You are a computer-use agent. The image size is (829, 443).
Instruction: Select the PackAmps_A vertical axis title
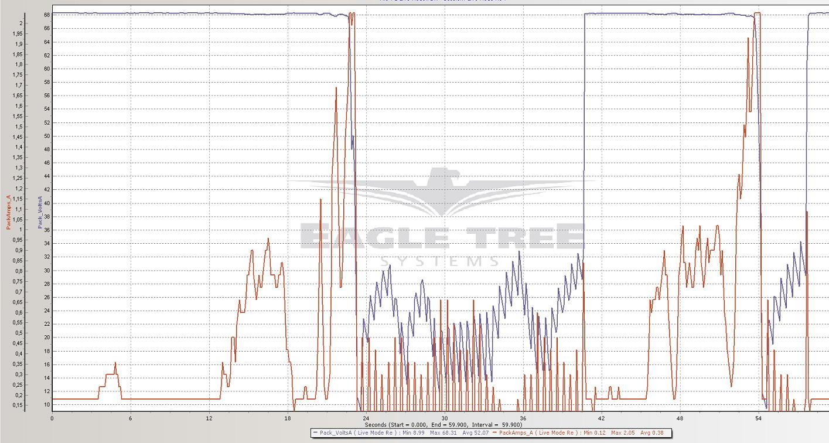coord(8,212)
